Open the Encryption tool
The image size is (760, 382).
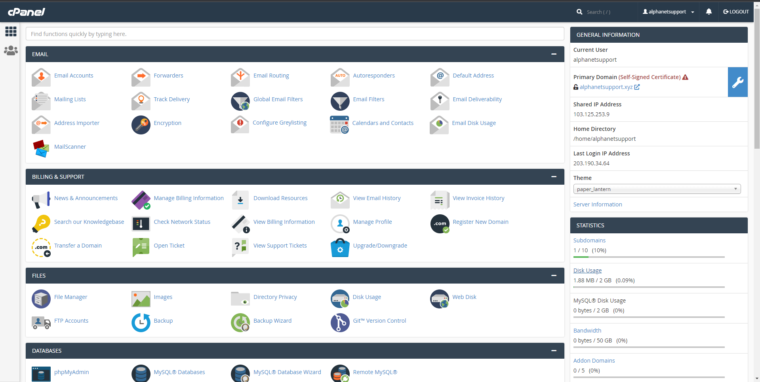click(x=168, y=123)
